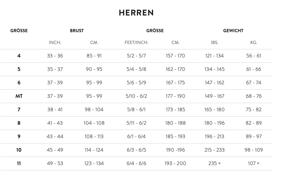This screenshot has height=179, width=281.
Task: Click the HERREN heading
Action: (x=136, y=13)
